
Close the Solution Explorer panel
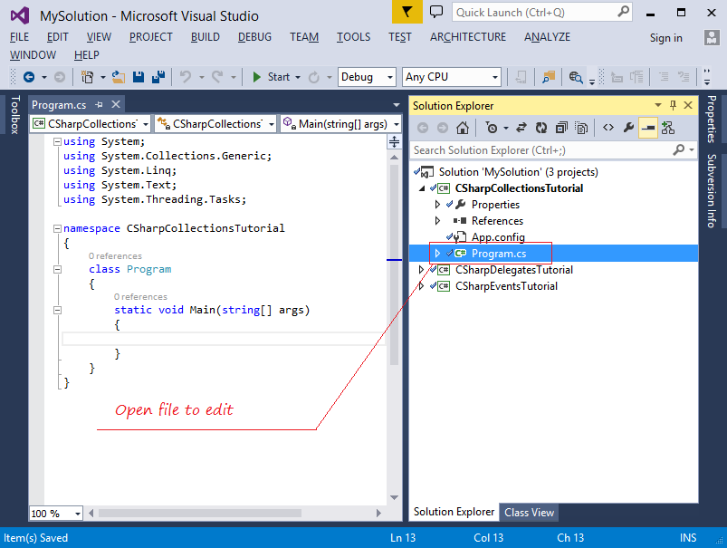coord(688,105)
